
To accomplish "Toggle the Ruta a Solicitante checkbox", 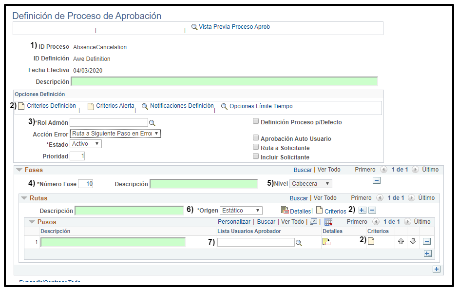I will pos(256,147).
